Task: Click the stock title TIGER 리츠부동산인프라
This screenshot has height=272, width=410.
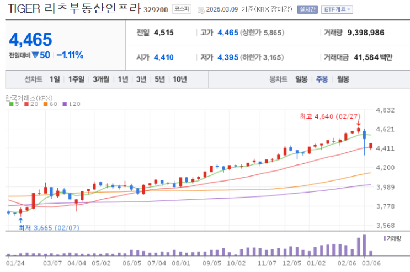Action: (74, 9)
